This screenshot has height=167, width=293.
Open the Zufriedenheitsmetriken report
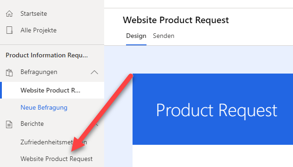coord(53,142)
